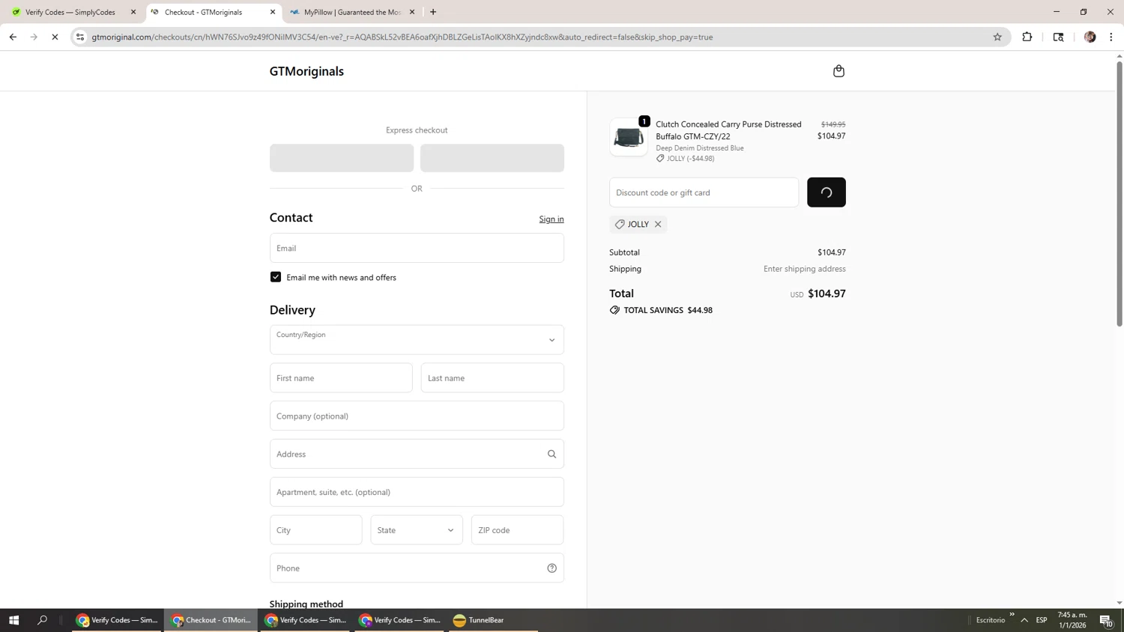Image resolution: width=1124 pixels, height=632 pixels.
Task: Open the Checkout - GTMori... taskbar window
Action: coord(211,620)
